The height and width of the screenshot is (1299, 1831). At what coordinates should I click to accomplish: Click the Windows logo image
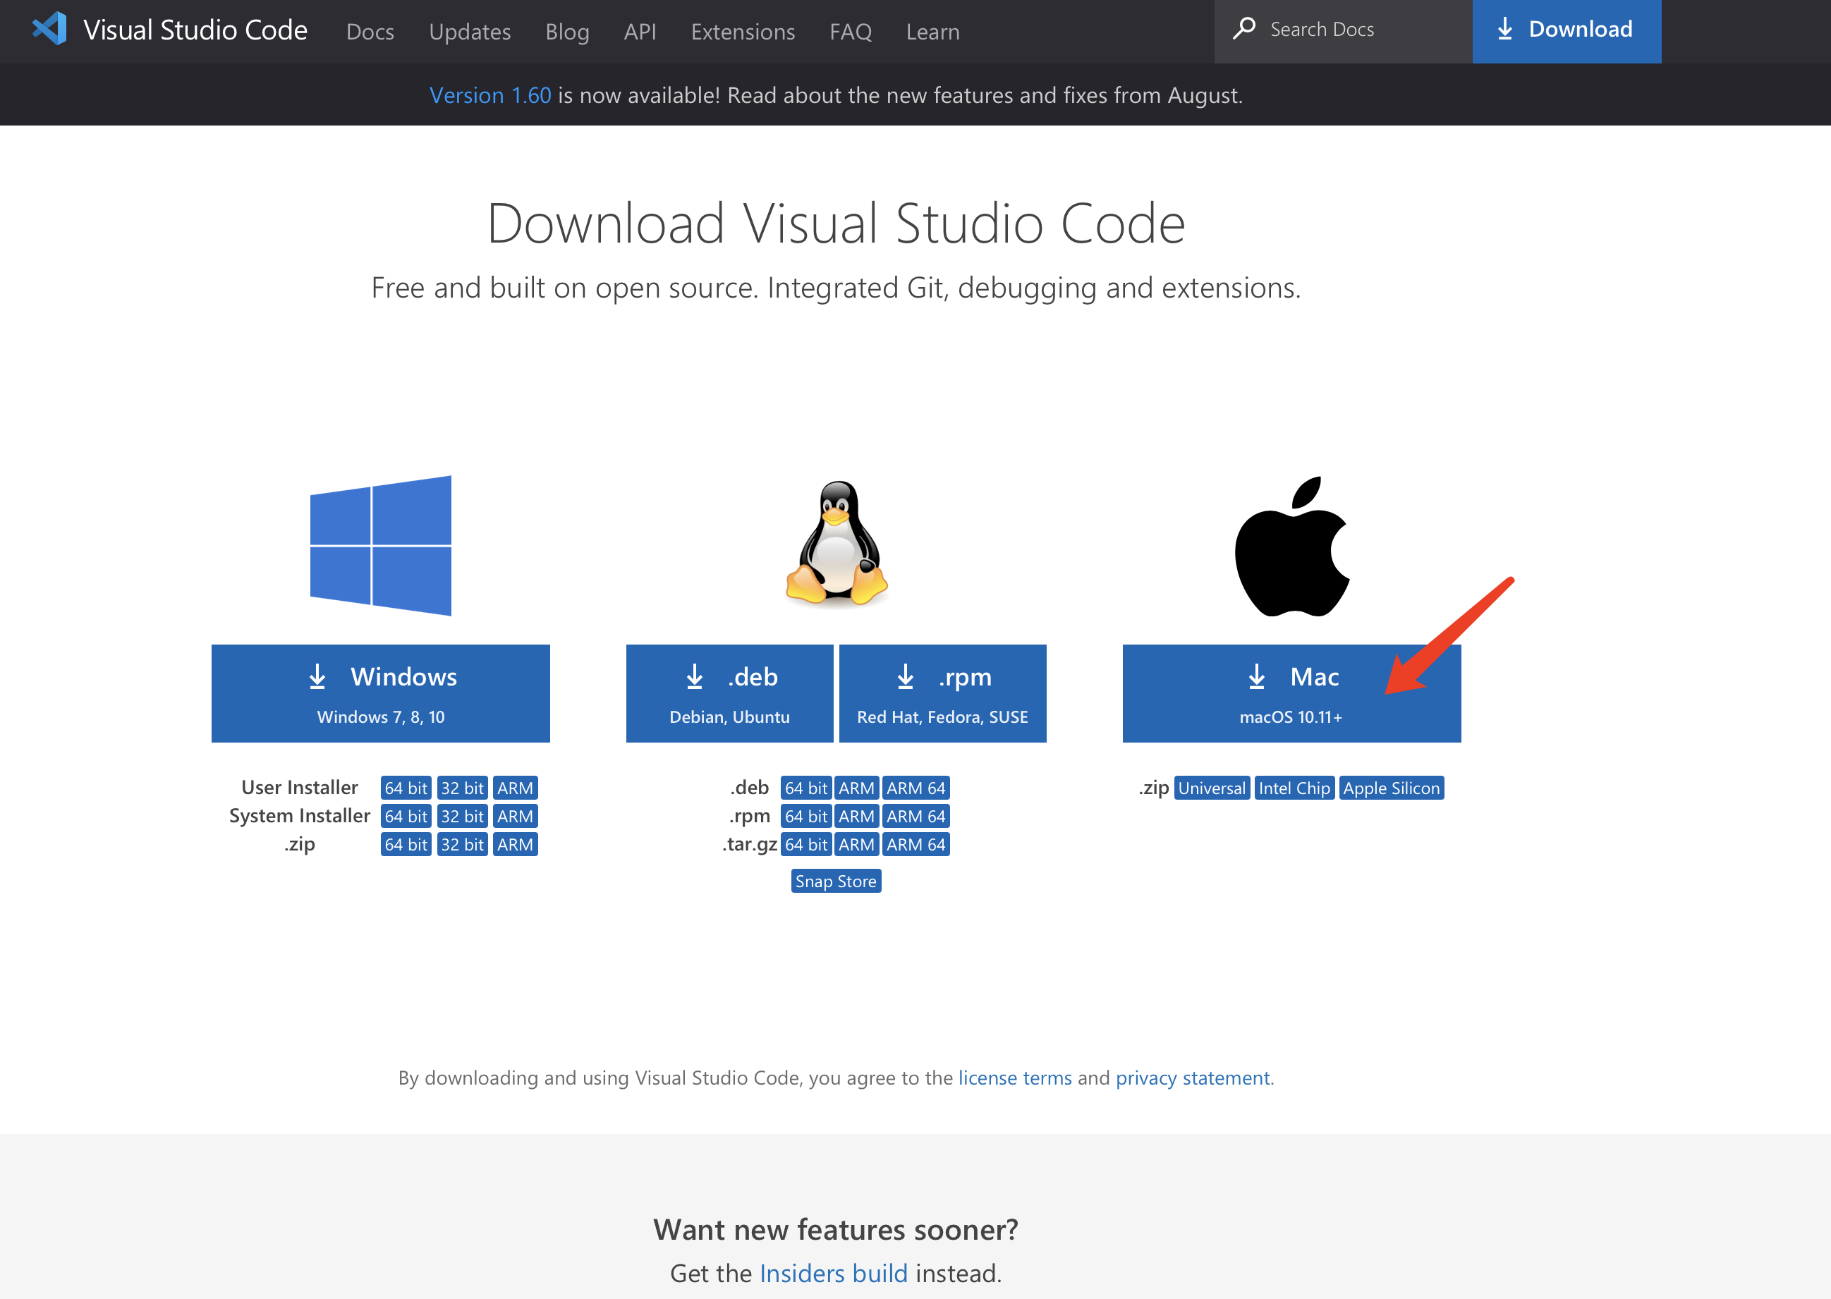coord(380,546)
